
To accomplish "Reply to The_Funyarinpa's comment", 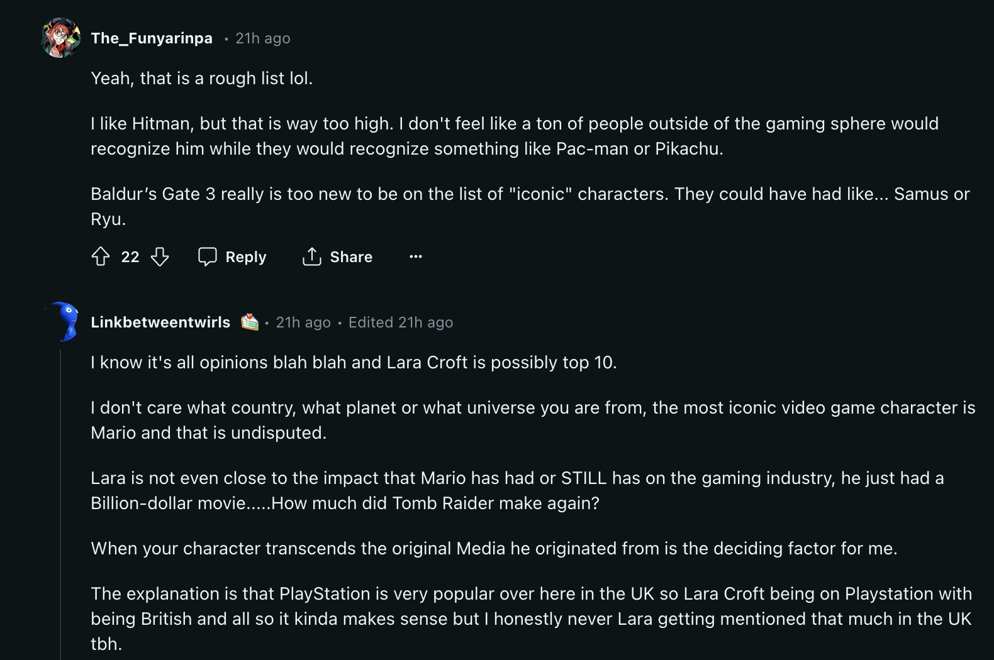I will pyautogui.click(x=232, y=256).
